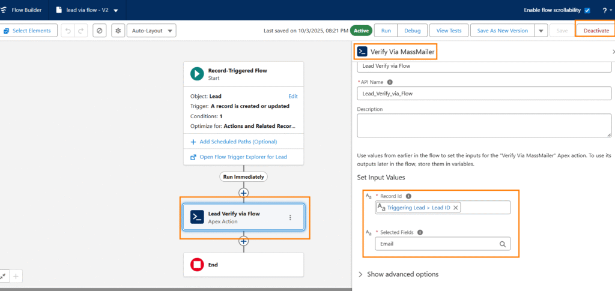
Task: Open the Auto-Layout dropdown
Action: (151, 31)
